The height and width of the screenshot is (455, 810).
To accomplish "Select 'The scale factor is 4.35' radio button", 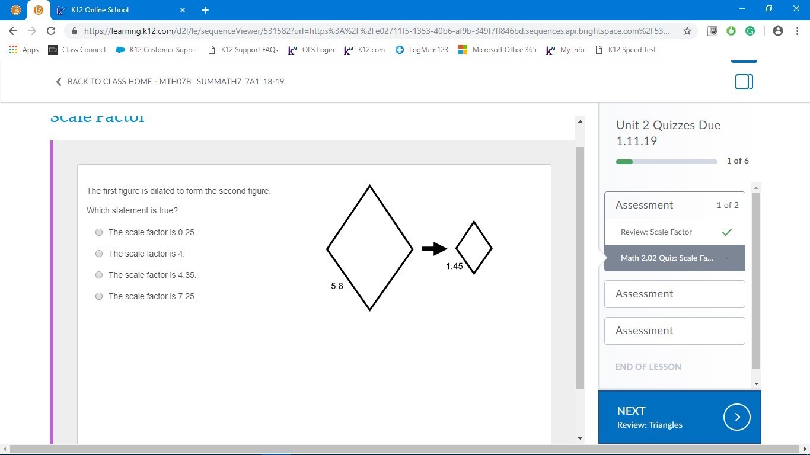I will (99, 275).
